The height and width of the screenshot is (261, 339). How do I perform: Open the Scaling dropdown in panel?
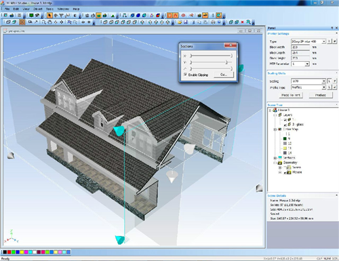[324, 81]
